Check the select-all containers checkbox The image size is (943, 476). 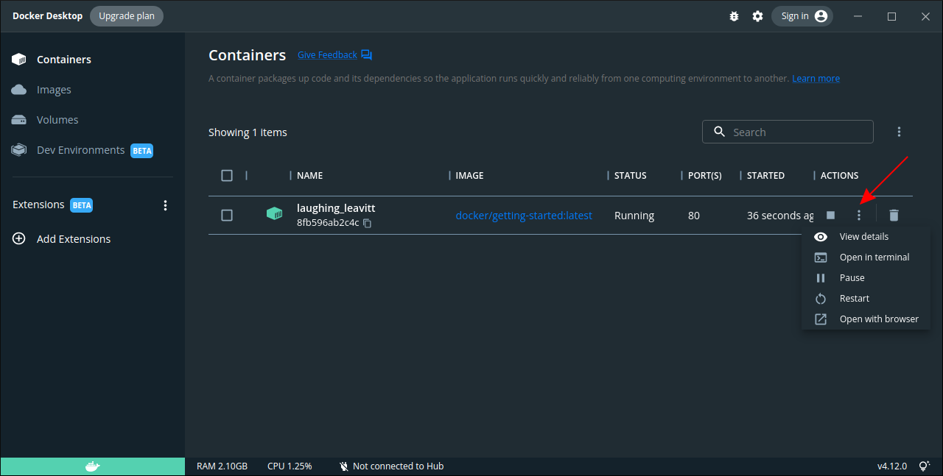click(227, 175)
